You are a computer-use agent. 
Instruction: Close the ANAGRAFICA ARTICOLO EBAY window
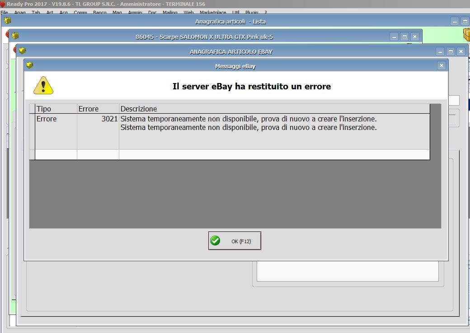coord(461,52)
